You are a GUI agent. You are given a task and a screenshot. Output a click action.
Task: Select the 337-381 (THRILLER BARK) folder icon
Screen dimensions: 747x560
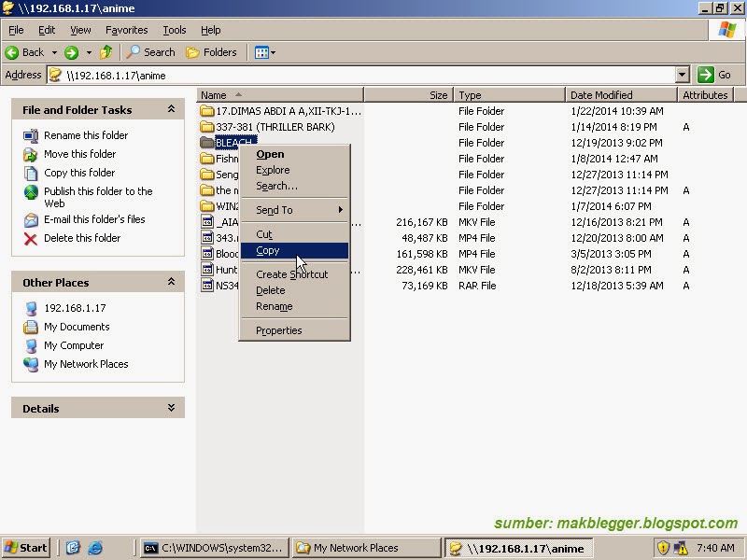tap(206, 127)
